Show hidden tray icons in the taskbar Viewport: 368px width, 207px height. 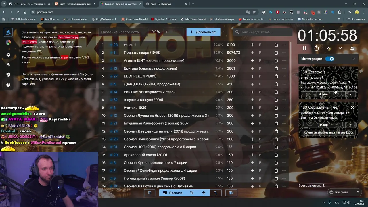[323, 202]
